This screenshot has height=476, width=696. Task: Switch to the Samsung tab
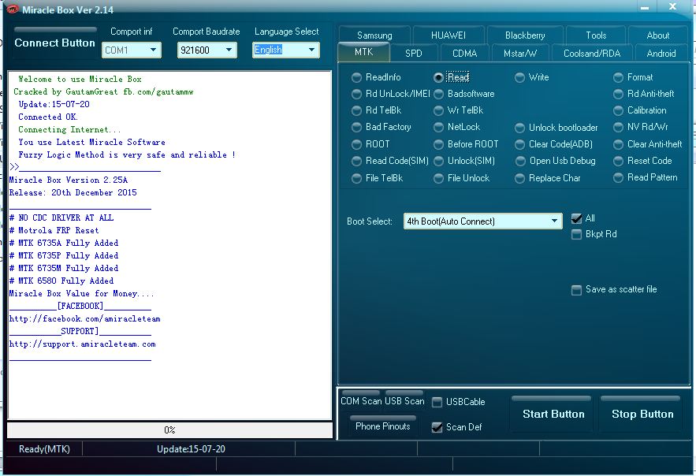374,35
